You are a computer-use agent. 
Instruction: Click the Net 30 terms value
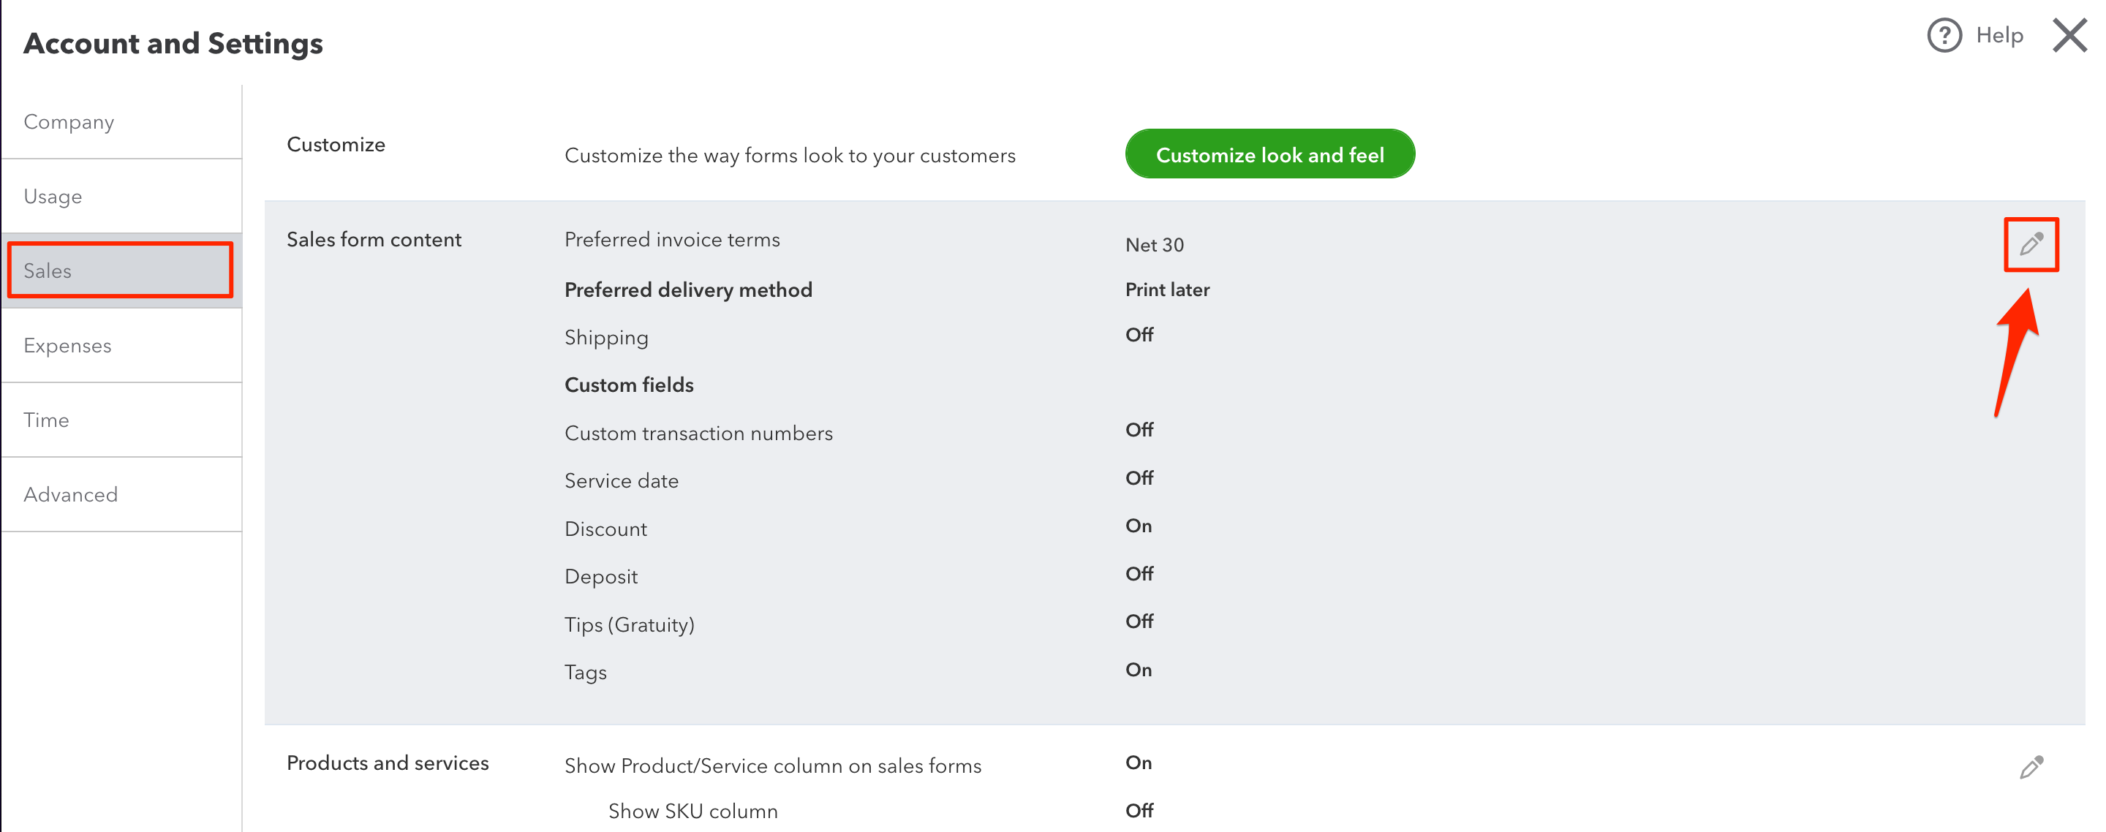coord(1154,244)
